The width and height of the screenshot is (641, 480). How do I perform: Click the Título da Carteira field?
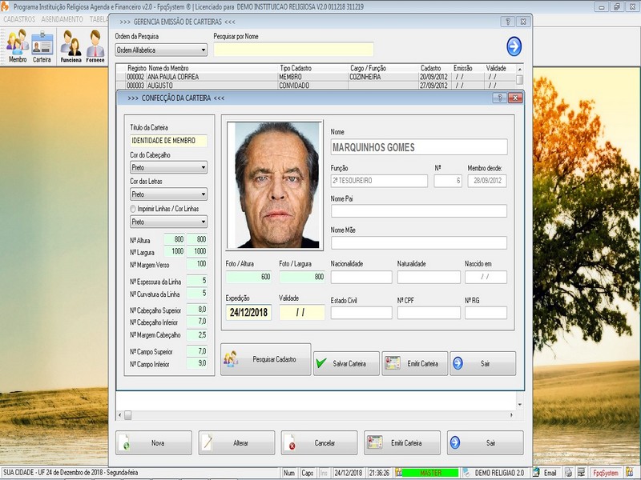168,141
